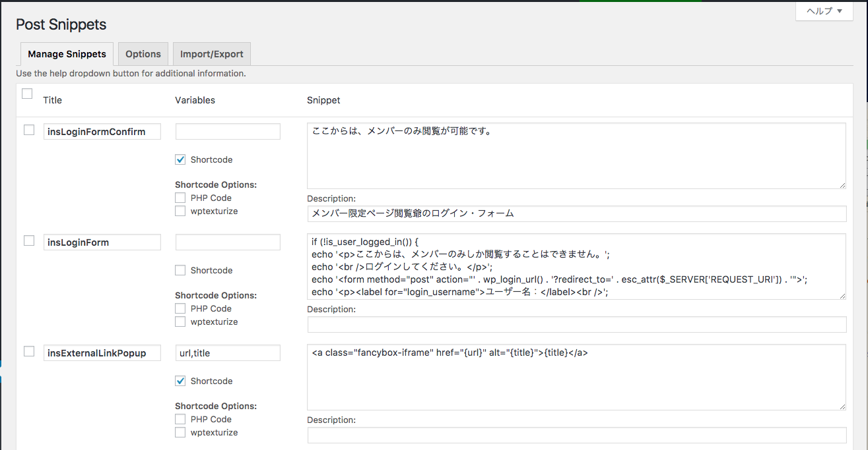The width and height of the screenshot is (868, 450).
Task: Enable wptexturize for insExternalLinkPopup
Action: (180, 432)
